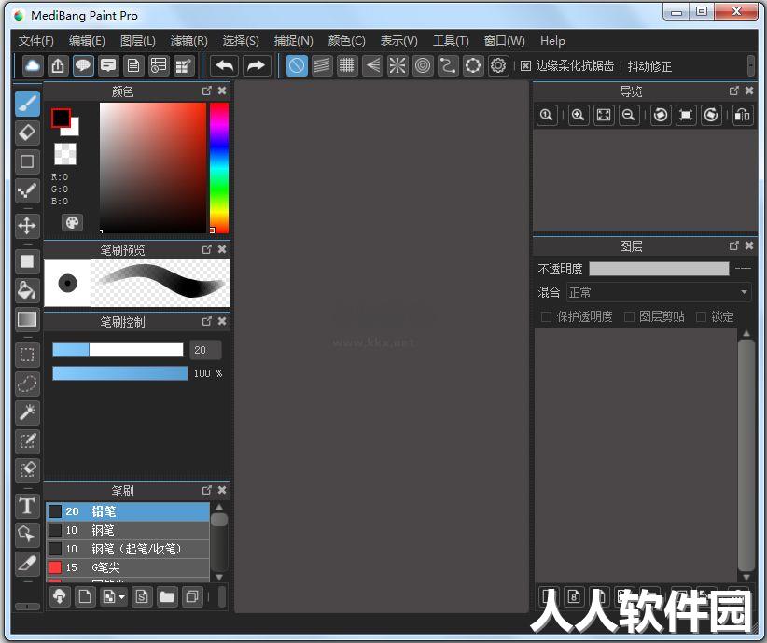Select the G笔尖 brush
Viewport: 767px width, 643px height.
128,567
